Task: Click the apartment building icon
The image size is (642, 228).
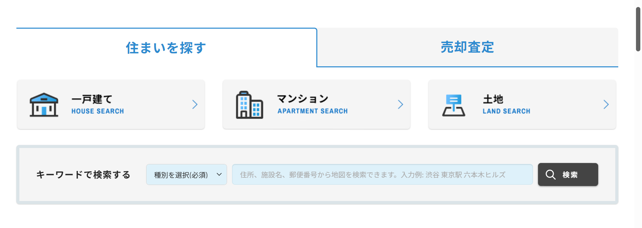Action: (x=249, y=105)
